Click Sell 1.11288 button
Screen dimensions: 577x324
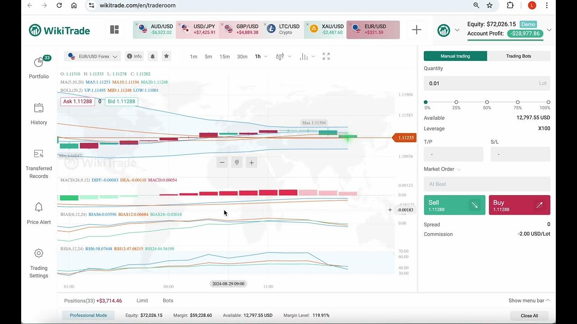tap(454, 205)
